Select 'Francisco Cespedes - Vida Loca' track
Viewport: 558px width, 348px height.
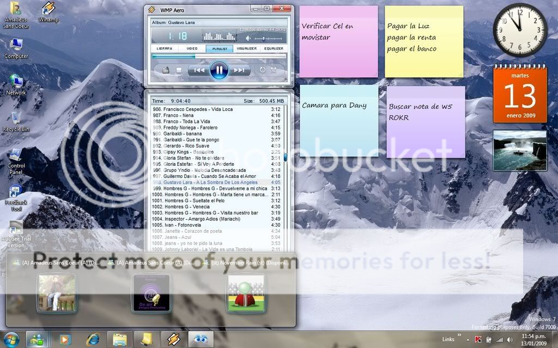point(216,109)
